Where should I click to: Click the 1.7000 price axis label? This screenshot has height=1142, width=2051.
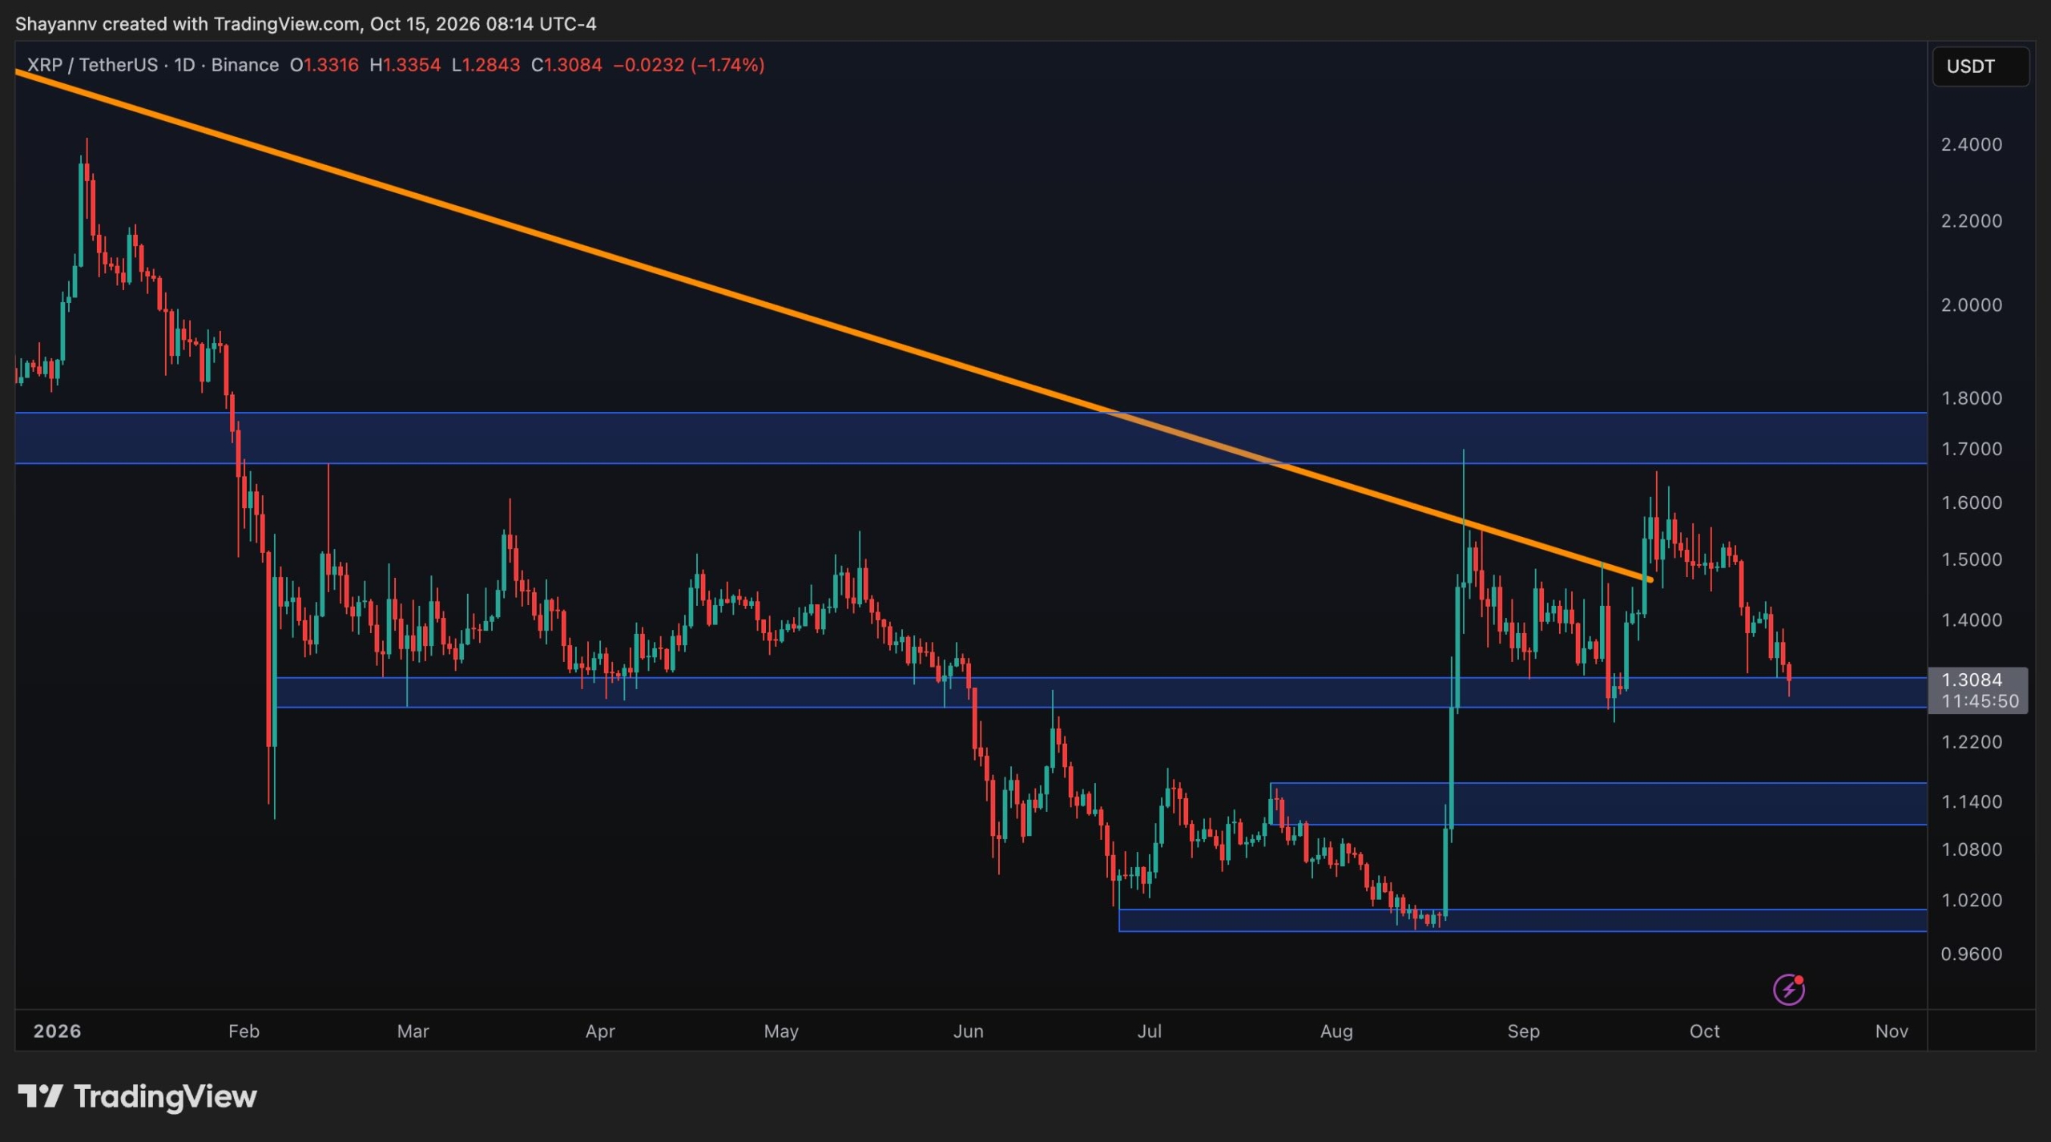1971,449
